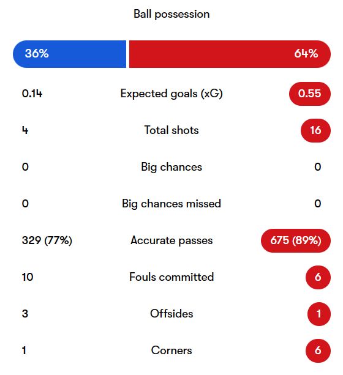Select the Ball possession heading
The height and width of the screenshot is (375, 343).
(171, 14)
